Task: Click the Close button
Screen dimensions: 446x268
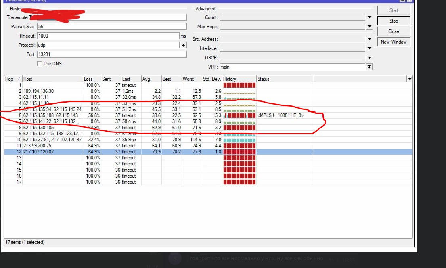Action: [x=394, y=31]
